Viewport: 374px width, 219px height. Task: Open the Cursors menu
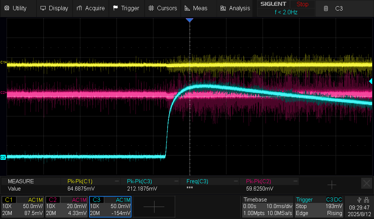click(163, 8)
